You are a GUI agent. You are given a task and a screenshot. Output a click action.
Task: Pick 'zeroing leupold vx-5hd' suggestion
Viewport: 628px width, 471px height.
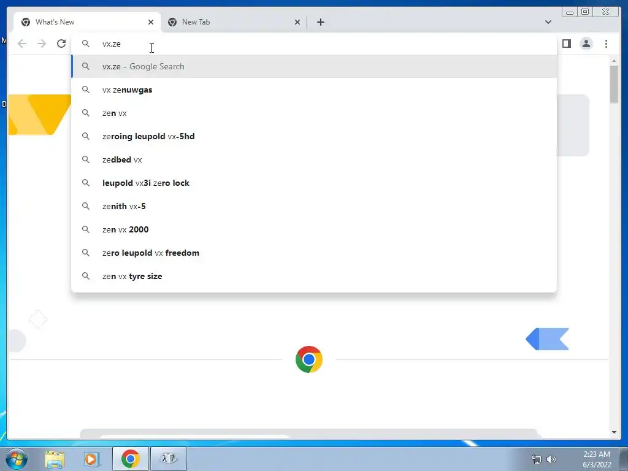(314, 136)
